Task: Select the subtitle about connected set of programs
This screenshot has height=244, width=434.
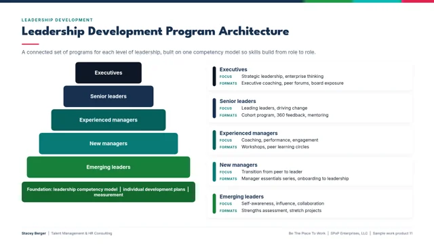Action: [x=169, y=52]
